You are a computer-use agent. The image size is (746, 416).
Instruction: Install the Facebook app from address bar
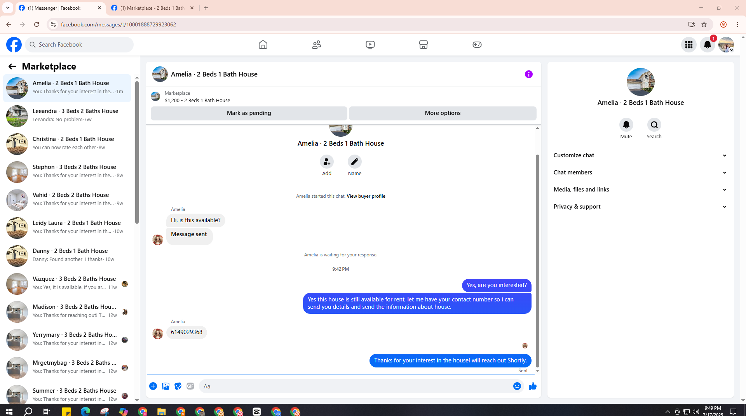click(692, 24)
